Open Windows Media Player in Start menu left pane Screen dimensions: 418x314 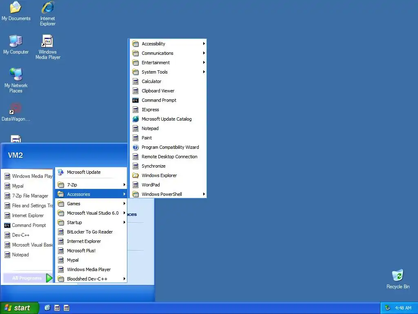pos(28,176)
